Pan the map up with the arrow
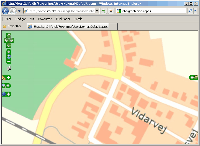This screenshot has height=146, width=200. pos(9,36)
